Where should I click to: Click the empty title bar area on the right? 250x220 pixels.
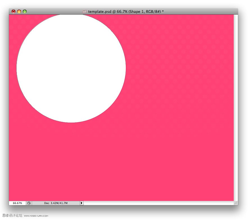tap(202, 12)
